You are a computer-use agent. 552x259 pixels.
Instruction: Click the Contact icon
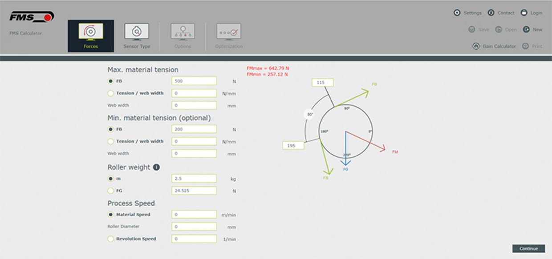point(491,13)
